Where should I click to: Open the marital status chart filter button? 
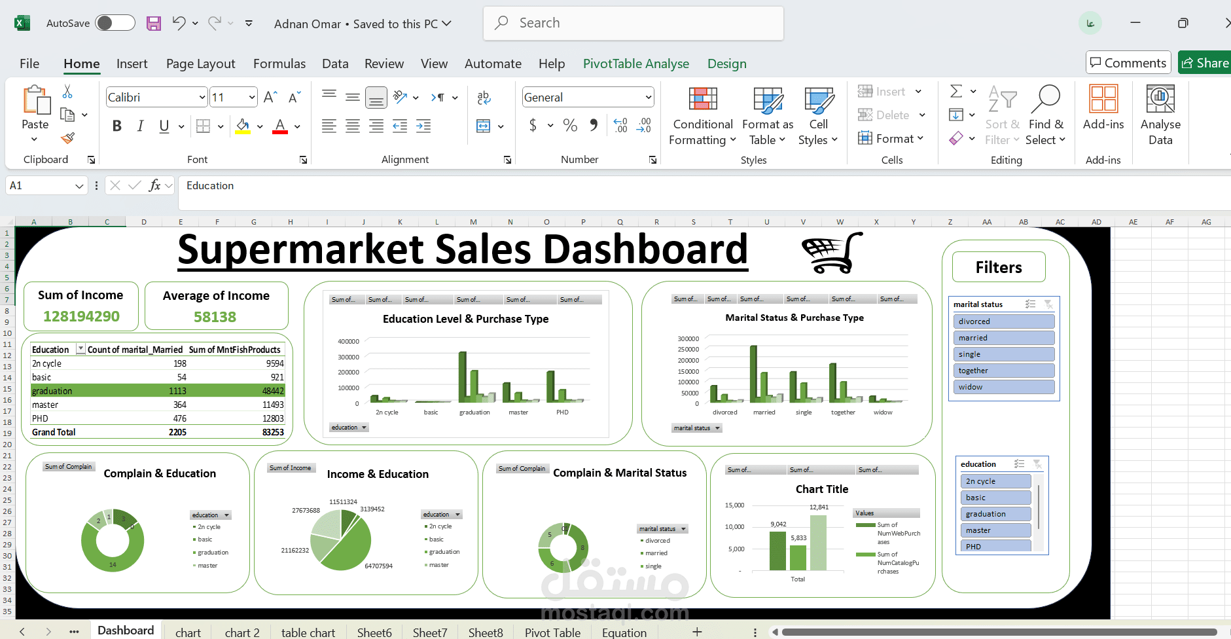click(697, 428)
